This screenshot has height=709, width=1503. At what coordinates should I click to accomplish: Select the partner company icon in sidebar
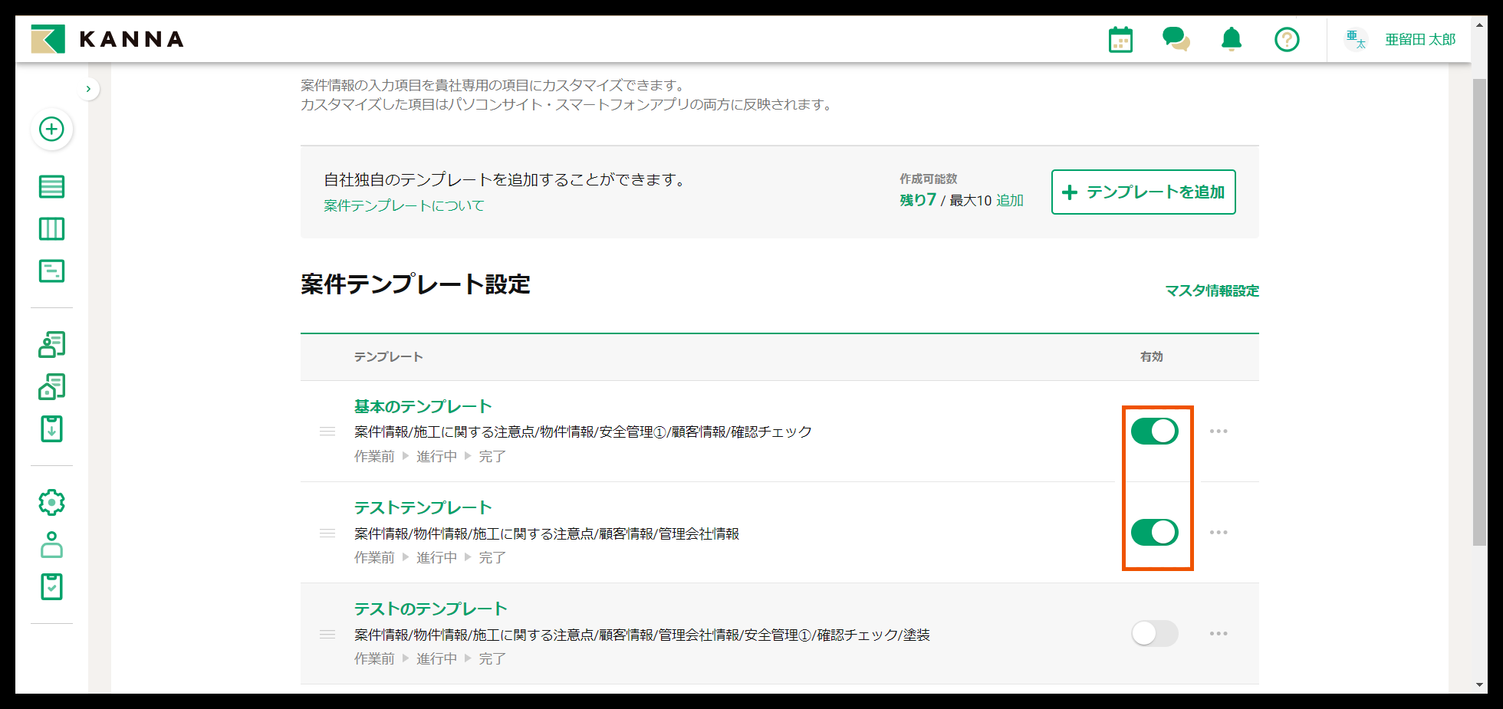point(51,386)
